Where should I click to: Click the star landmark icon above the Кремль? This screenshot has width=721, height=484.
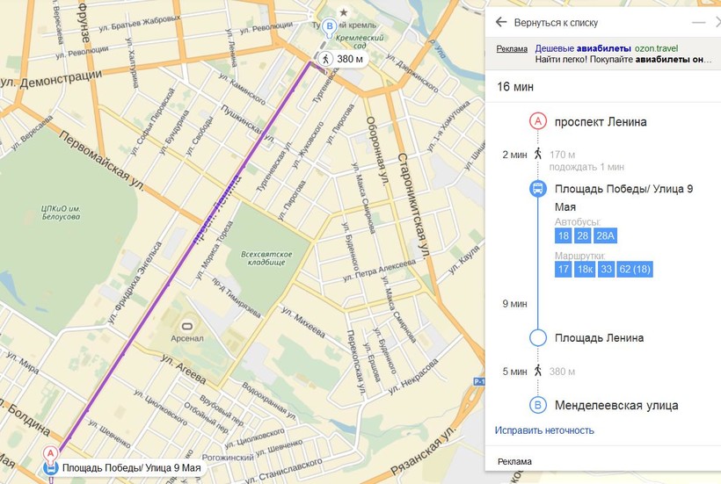click(x=344, y=12)
